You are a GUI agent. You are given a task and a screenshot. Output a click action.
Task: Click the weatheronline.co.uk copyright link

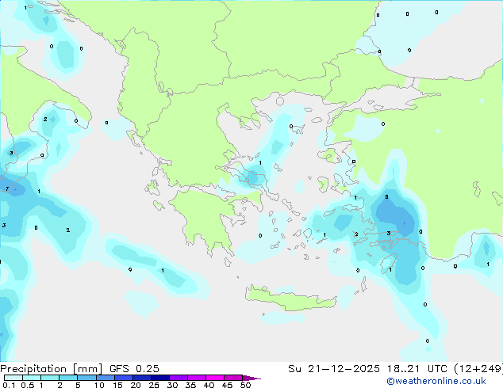(x=436, y=381)
